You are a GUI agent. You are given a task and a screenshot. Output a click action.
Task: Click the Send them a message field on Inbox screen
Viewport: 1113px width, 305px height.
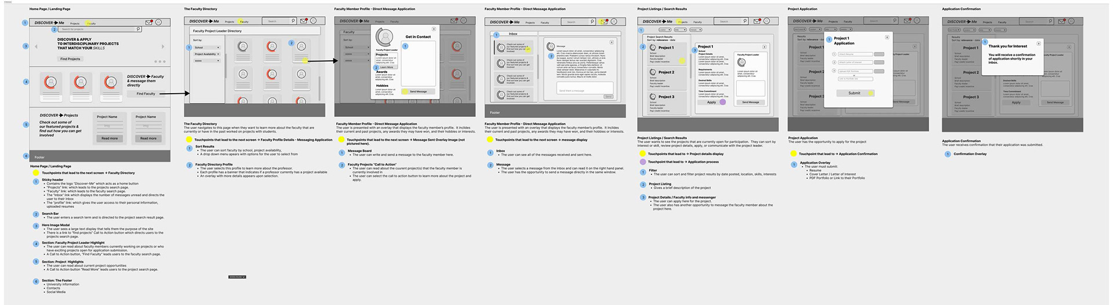point(585,88)
